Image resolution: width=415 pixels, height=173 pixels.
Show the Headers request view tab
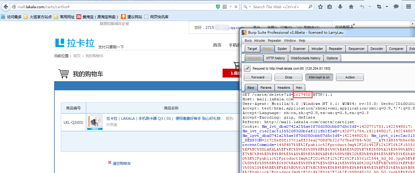(x=284, y=88)
